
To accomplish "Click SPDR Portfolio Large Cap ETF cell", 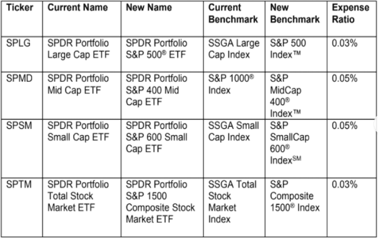I will point(82,54).
